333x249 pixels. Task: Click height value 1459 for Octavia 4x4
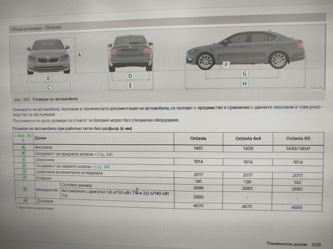pyautogui.click(x=248, y=148)
